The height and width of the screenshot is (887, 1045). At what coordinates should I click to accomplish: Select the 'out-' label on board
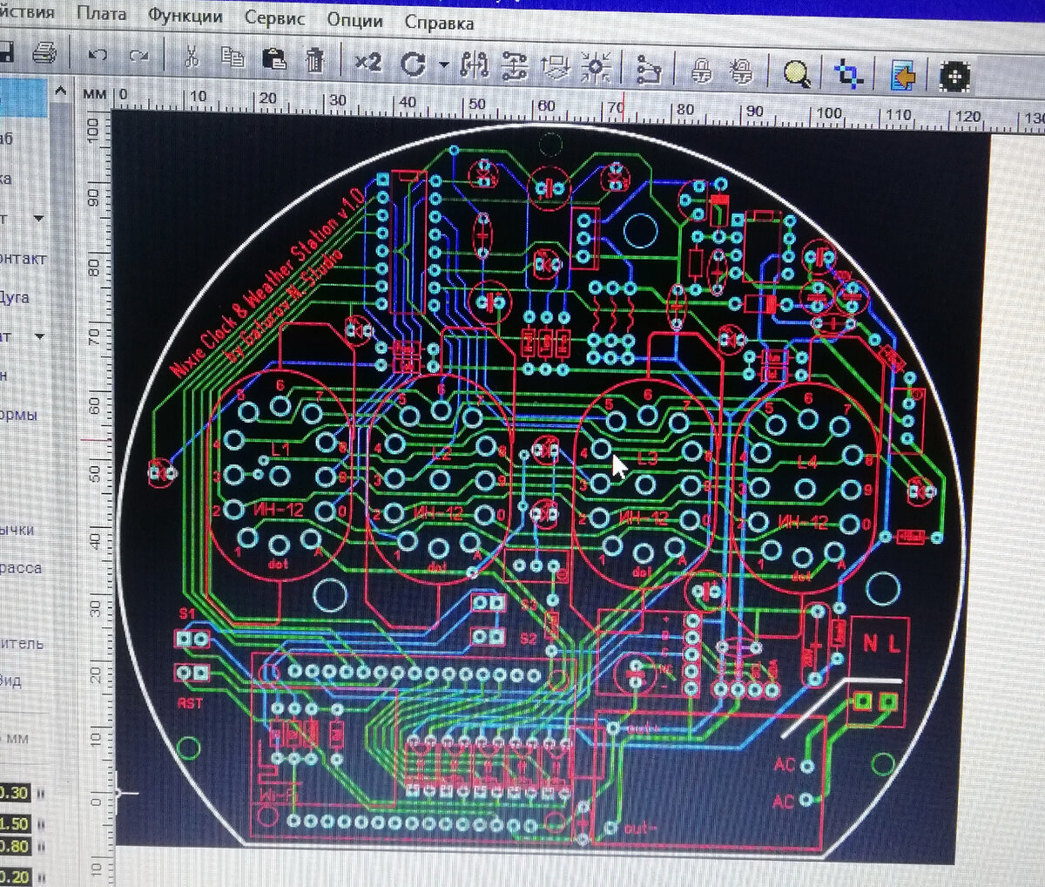click(x=641, y=829)
